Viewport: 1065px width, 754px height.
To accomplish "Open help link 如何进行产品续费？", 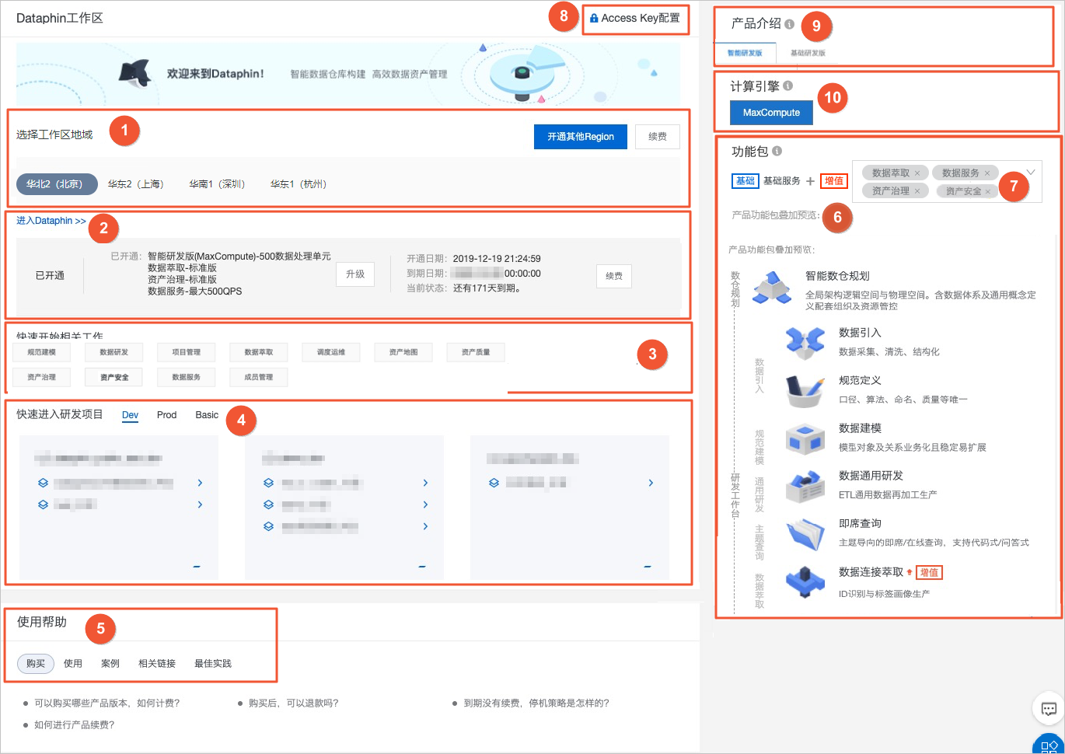I will tap(75, 724).
